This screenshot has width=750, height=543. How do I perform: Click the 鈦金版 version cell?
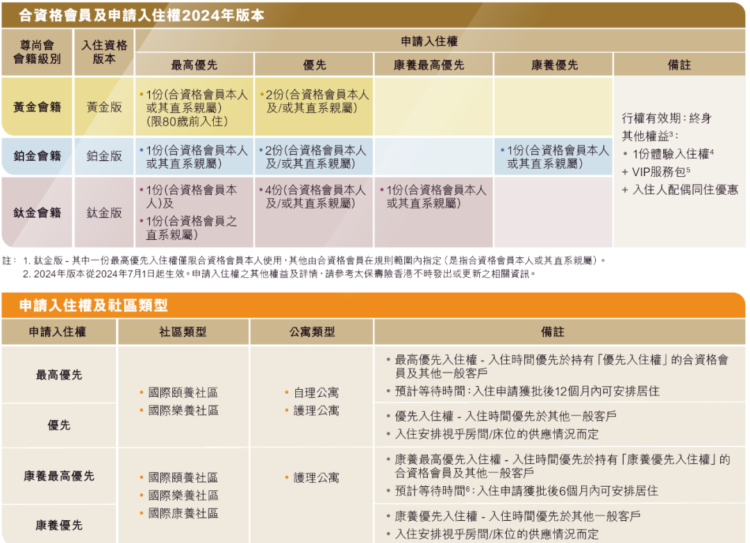click(104, 213)
